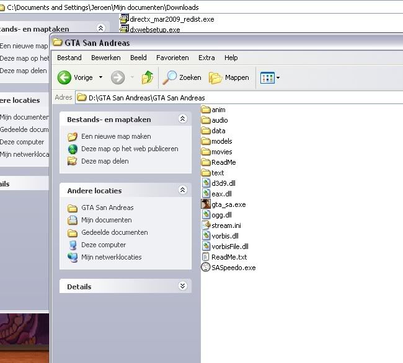
Task: Select the vorbis.dll file icon
Action: 206,235
